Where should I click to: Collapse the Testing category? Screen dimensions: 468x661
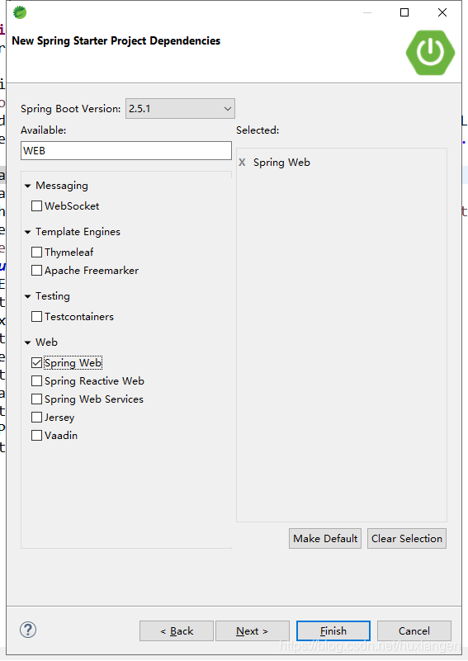point(28,296)
